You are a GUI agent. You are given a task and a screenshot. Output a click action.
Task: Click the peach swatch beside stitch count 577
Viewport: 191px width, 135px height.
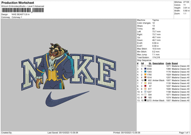point(145,89)
